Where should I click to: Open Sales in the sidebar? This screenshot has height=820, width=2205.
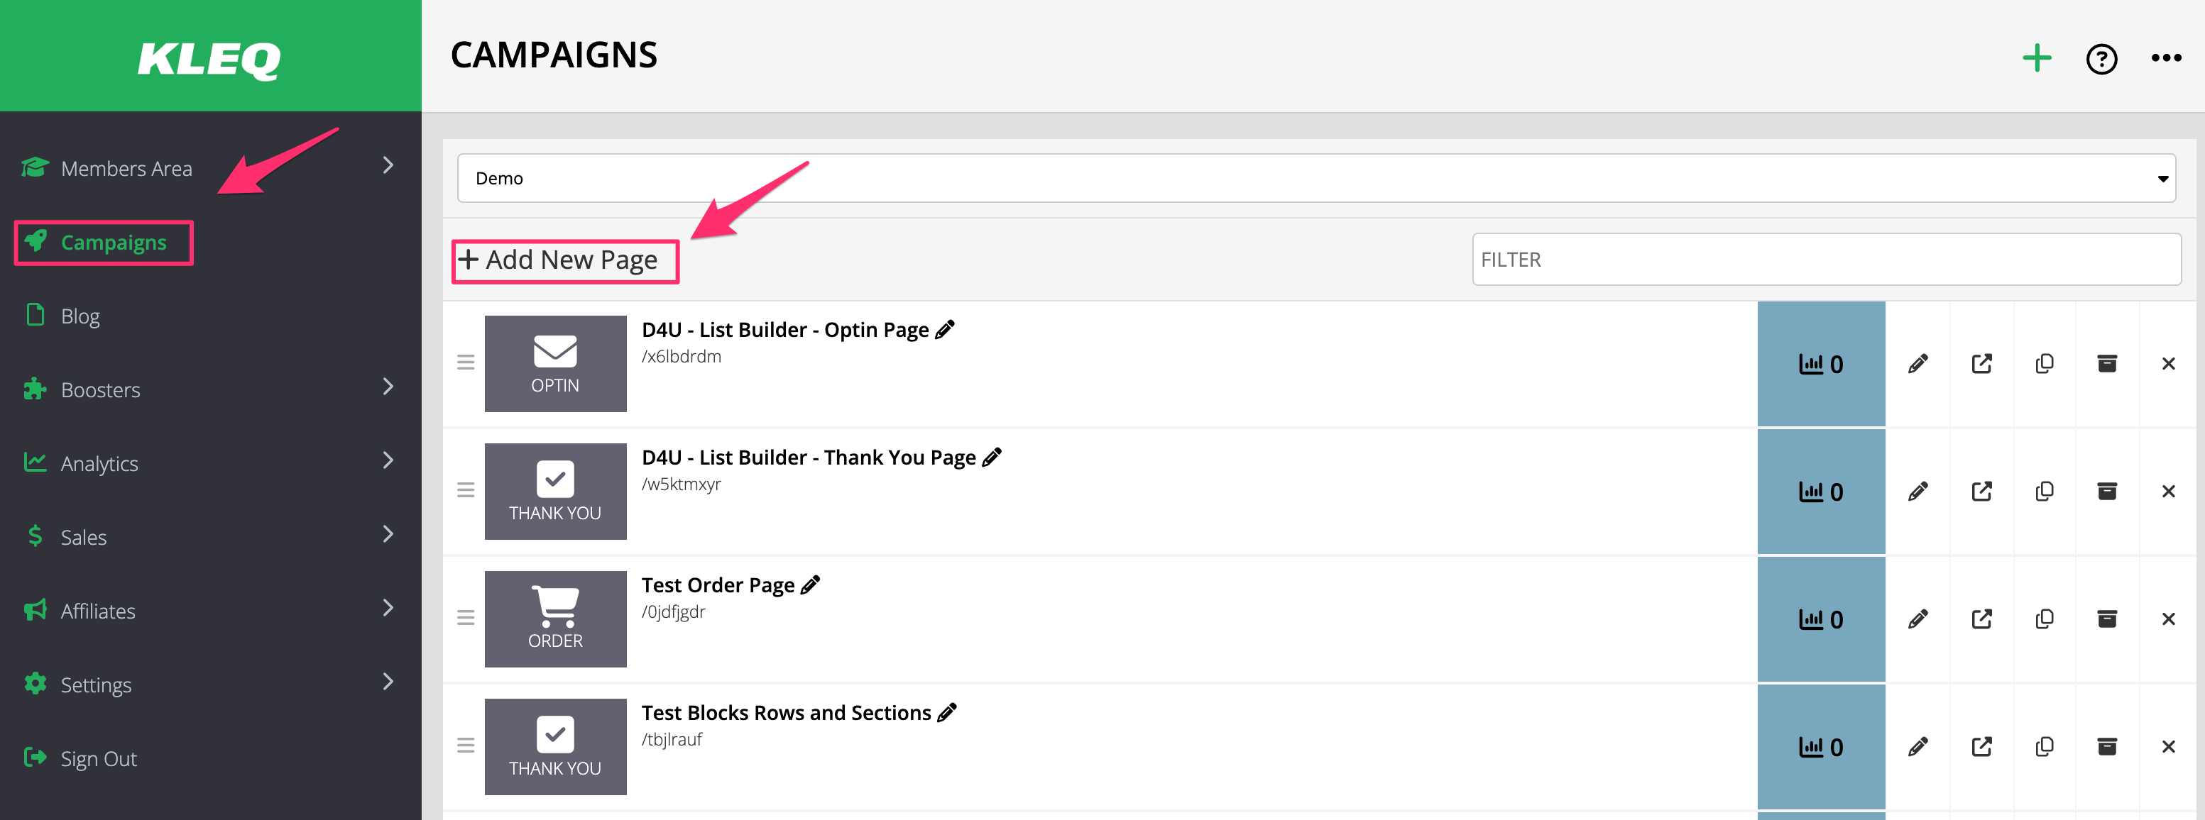(83, 537)
